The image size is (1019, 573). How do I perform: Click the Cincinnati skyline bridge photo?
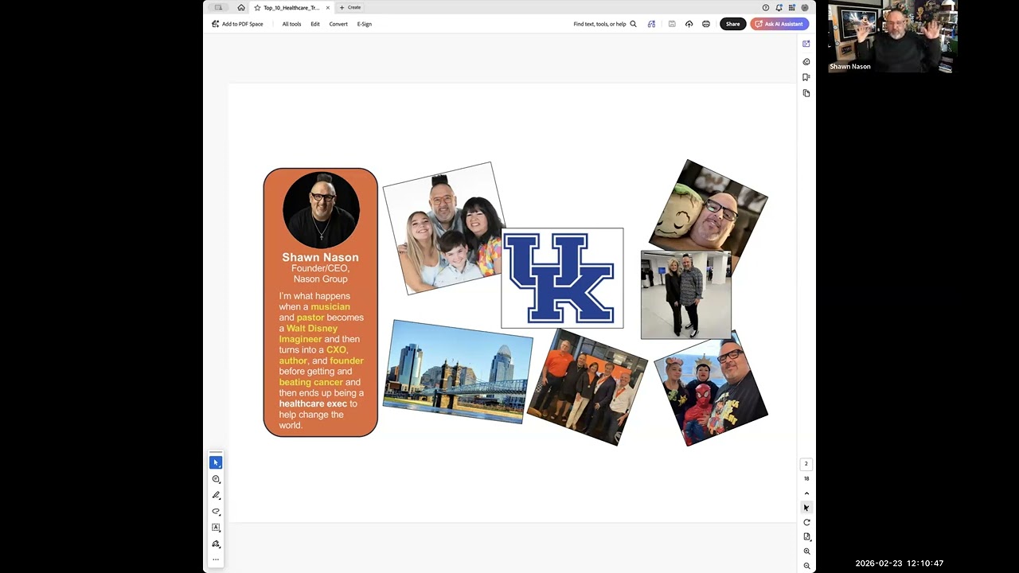pos(458,372)
